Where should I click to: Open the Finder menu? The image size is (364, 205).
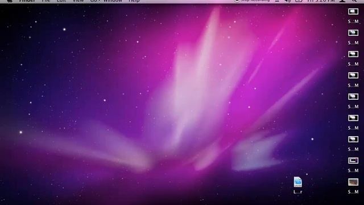27,1
